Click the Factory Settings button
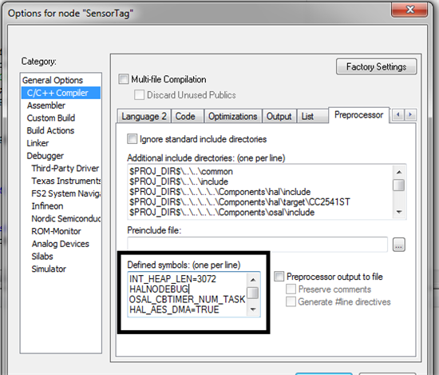This screenshot has height=375, width=439. [376, 66]
